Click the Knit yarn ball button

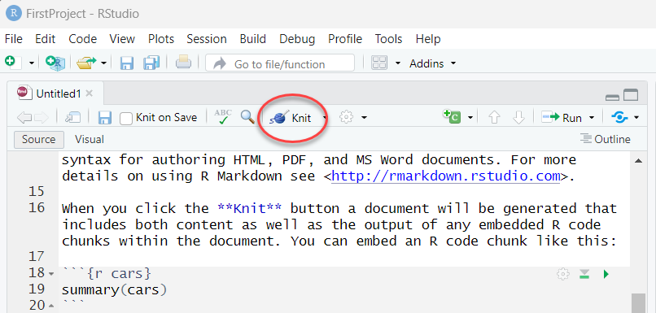tap(290, 118)
